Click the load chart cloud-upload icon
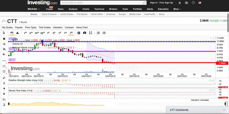Viewport: 229px width, 114px height. [104, 33]
